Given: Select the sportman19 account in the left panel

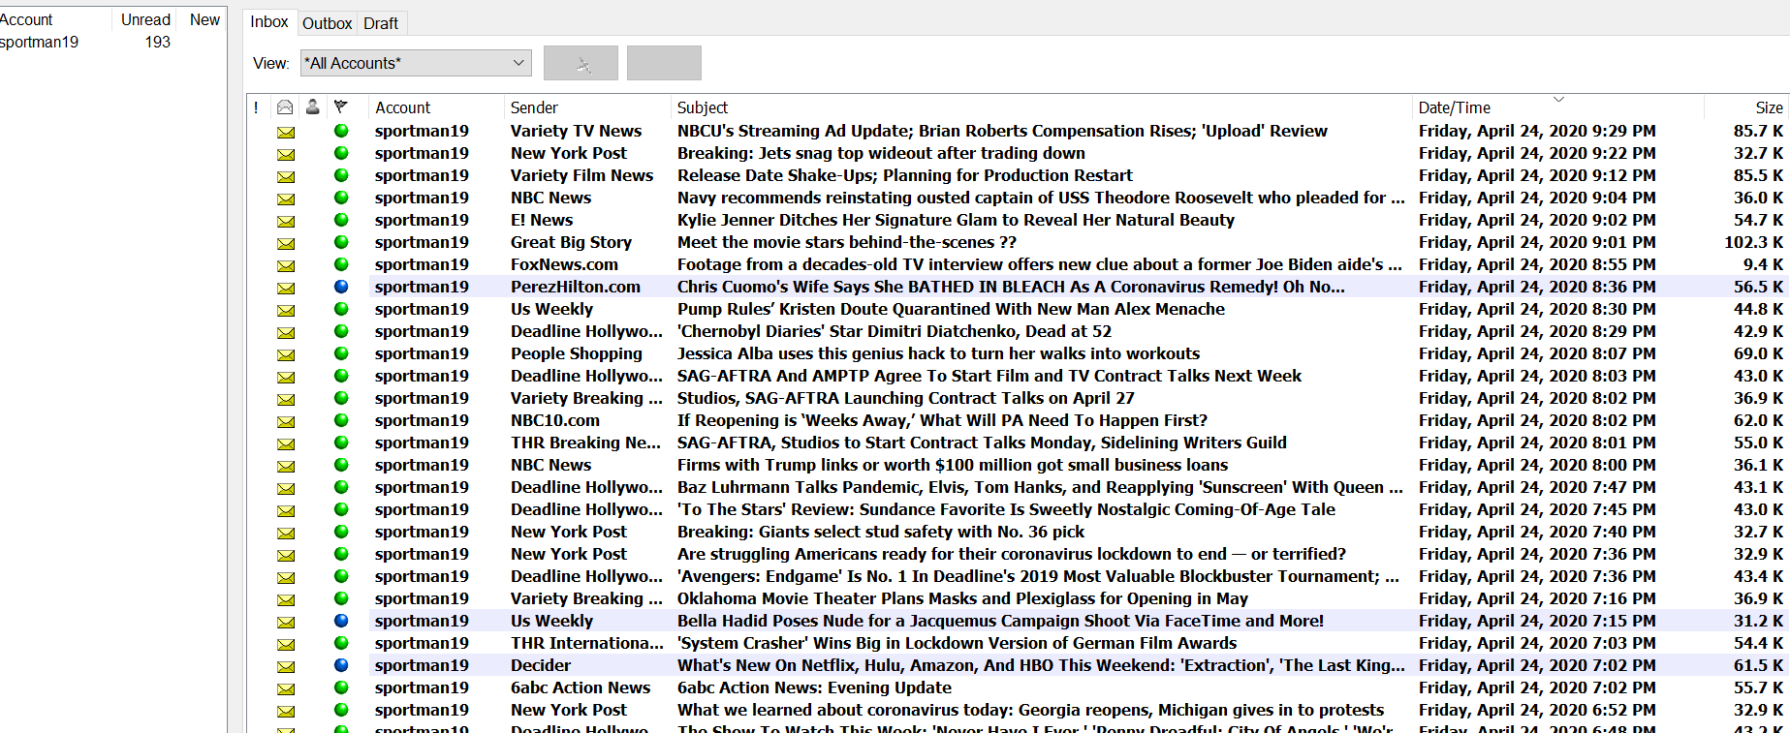Looking at the screenshot, I should click(x=40, y=42).
